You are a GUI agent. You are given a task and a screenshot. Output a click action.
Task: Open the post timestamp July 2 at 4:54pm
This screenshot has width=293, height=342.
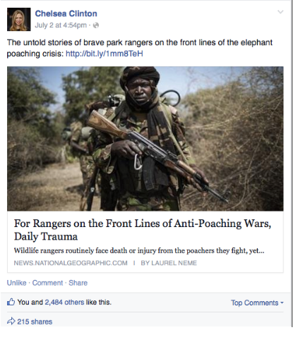[61, 25]
